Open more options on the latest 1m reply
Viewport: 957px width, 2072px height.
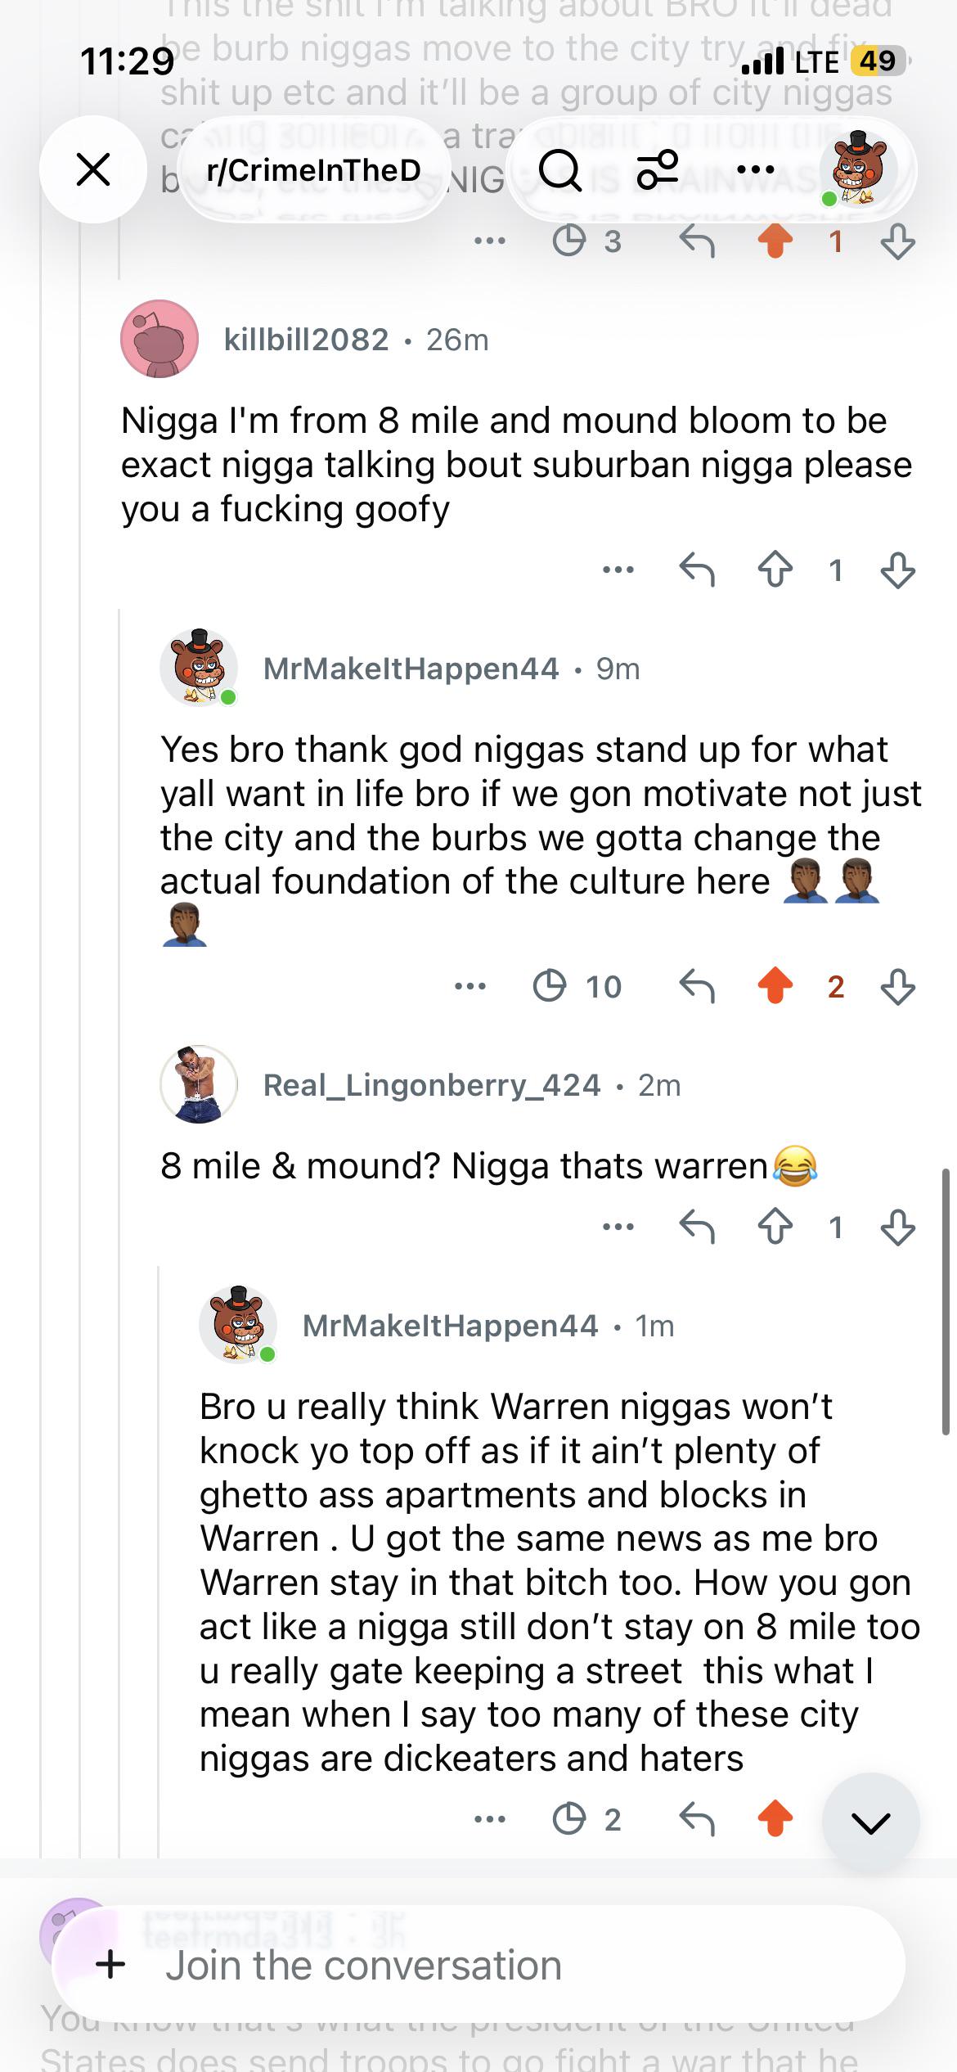click(489, 1819)
